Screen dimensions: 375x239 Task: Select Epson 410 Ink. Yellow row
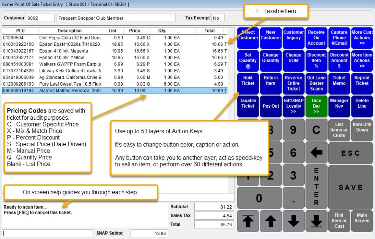115,58
